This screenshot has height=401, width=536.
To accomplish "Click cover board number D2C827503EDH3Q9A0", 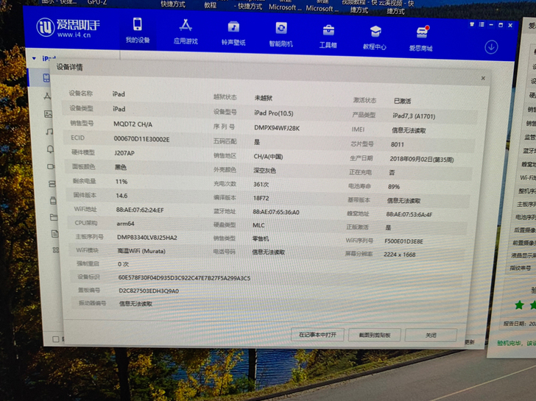I will tap(149, 291).
